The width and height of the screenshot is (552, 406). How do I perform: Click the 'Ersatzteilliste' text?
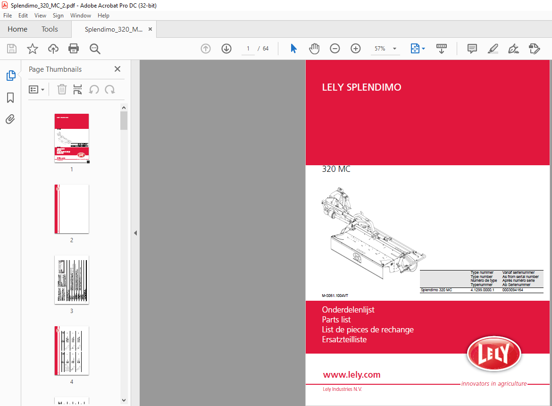[x=344, y=339]
